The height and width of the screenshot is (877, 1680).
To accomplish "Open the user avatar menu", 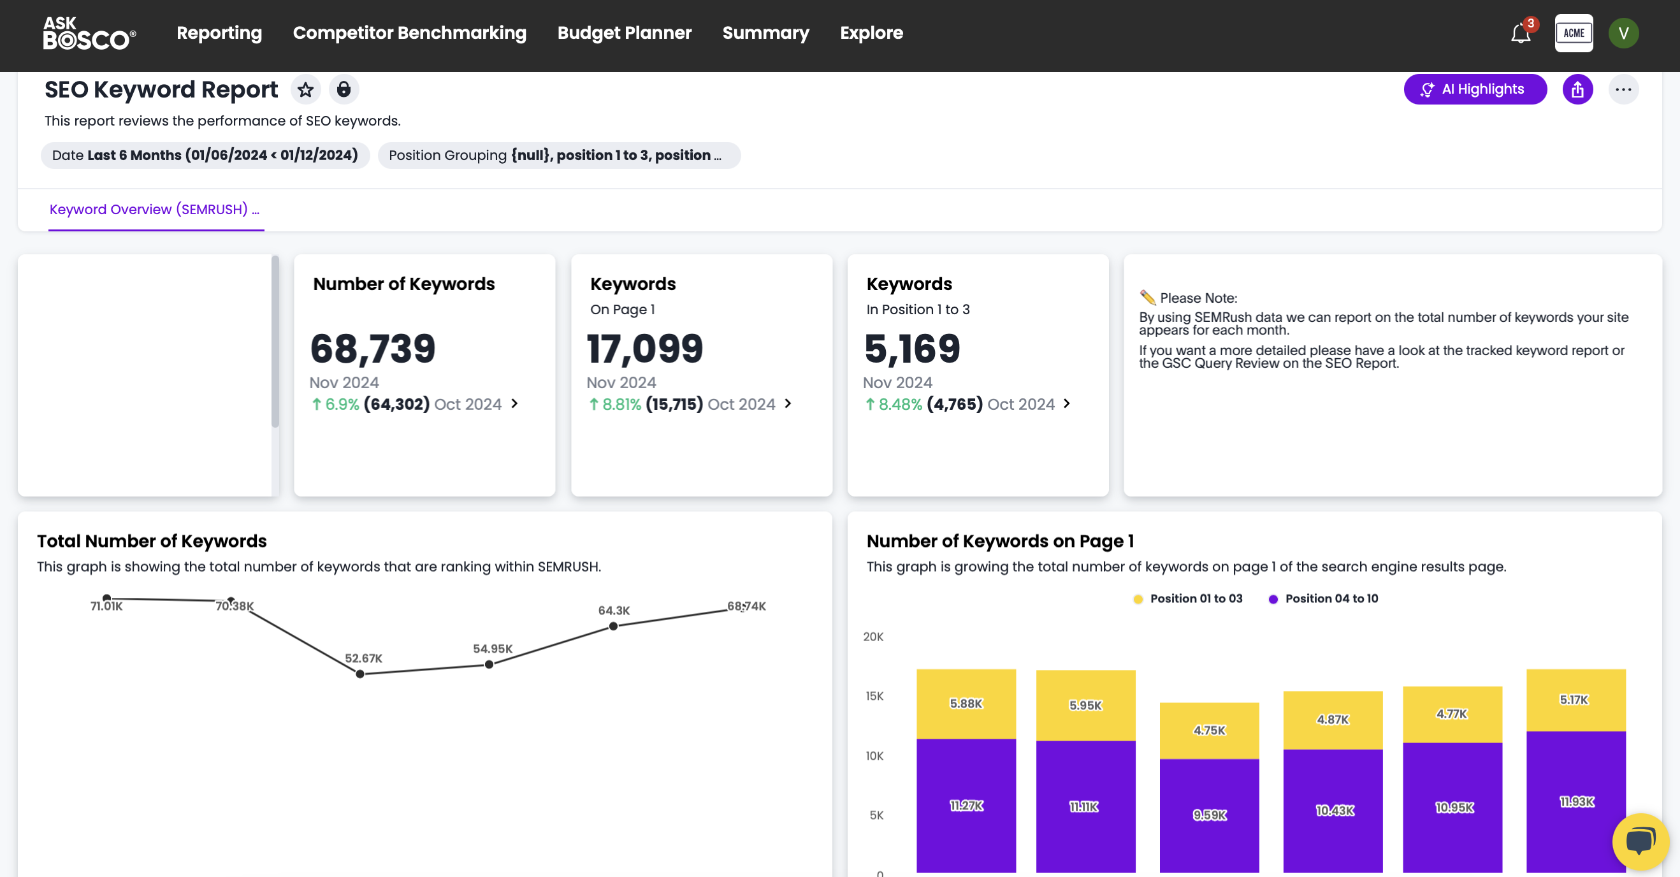I will pyautogui.click(x=1623, y=33).
